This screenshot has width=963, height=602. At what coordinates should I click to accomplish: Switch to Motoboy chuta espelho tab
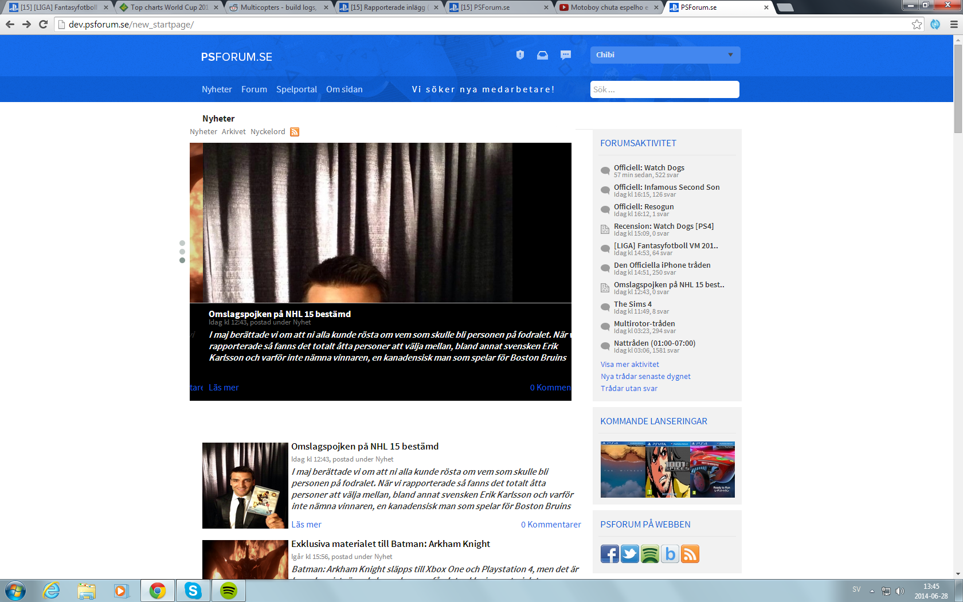point(609,7)
